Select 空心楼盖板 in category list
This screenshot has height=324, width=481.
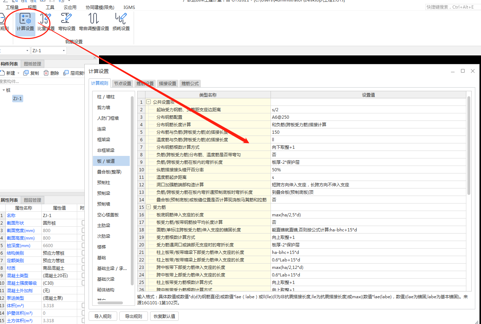111,215
